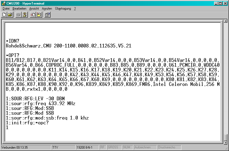This screenshot has width=229, height=151.
Task: Click the Verbunden 00:13:35 status field
Action: pyautogui.click(x=26, y=147)
